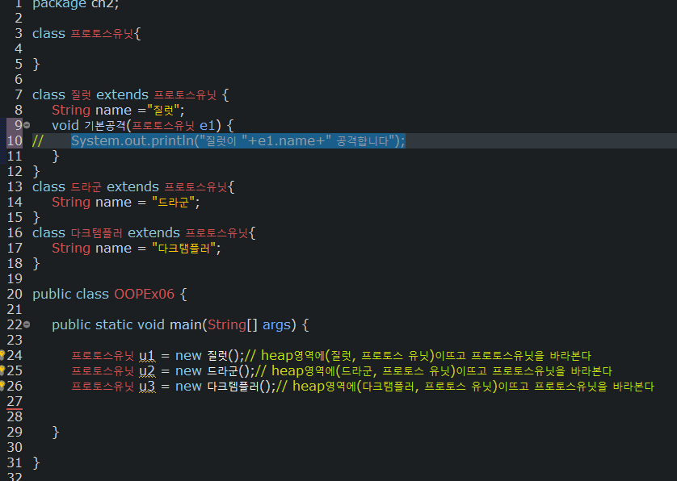Click line number 27 with error underline
Viewport: 677px width, 481px height.
[x=15, y=402]
